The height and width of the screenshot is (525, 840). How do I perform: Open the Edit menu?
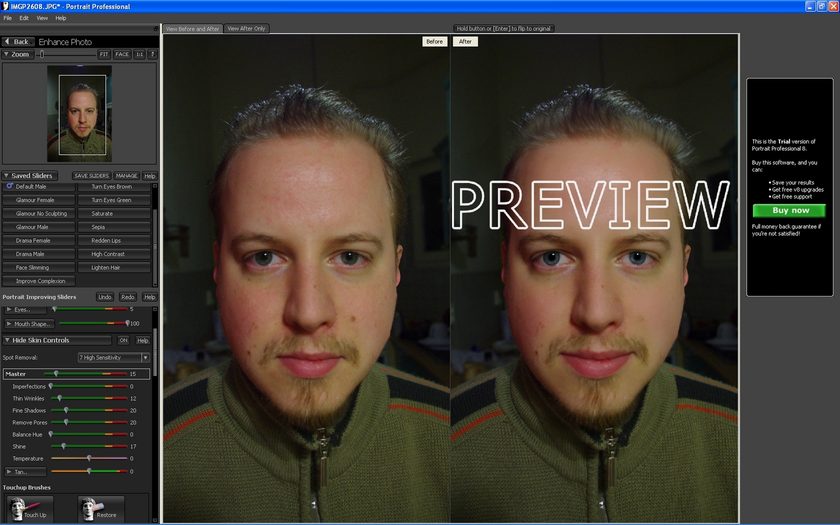pyautogui.click(x=24, y=18)
